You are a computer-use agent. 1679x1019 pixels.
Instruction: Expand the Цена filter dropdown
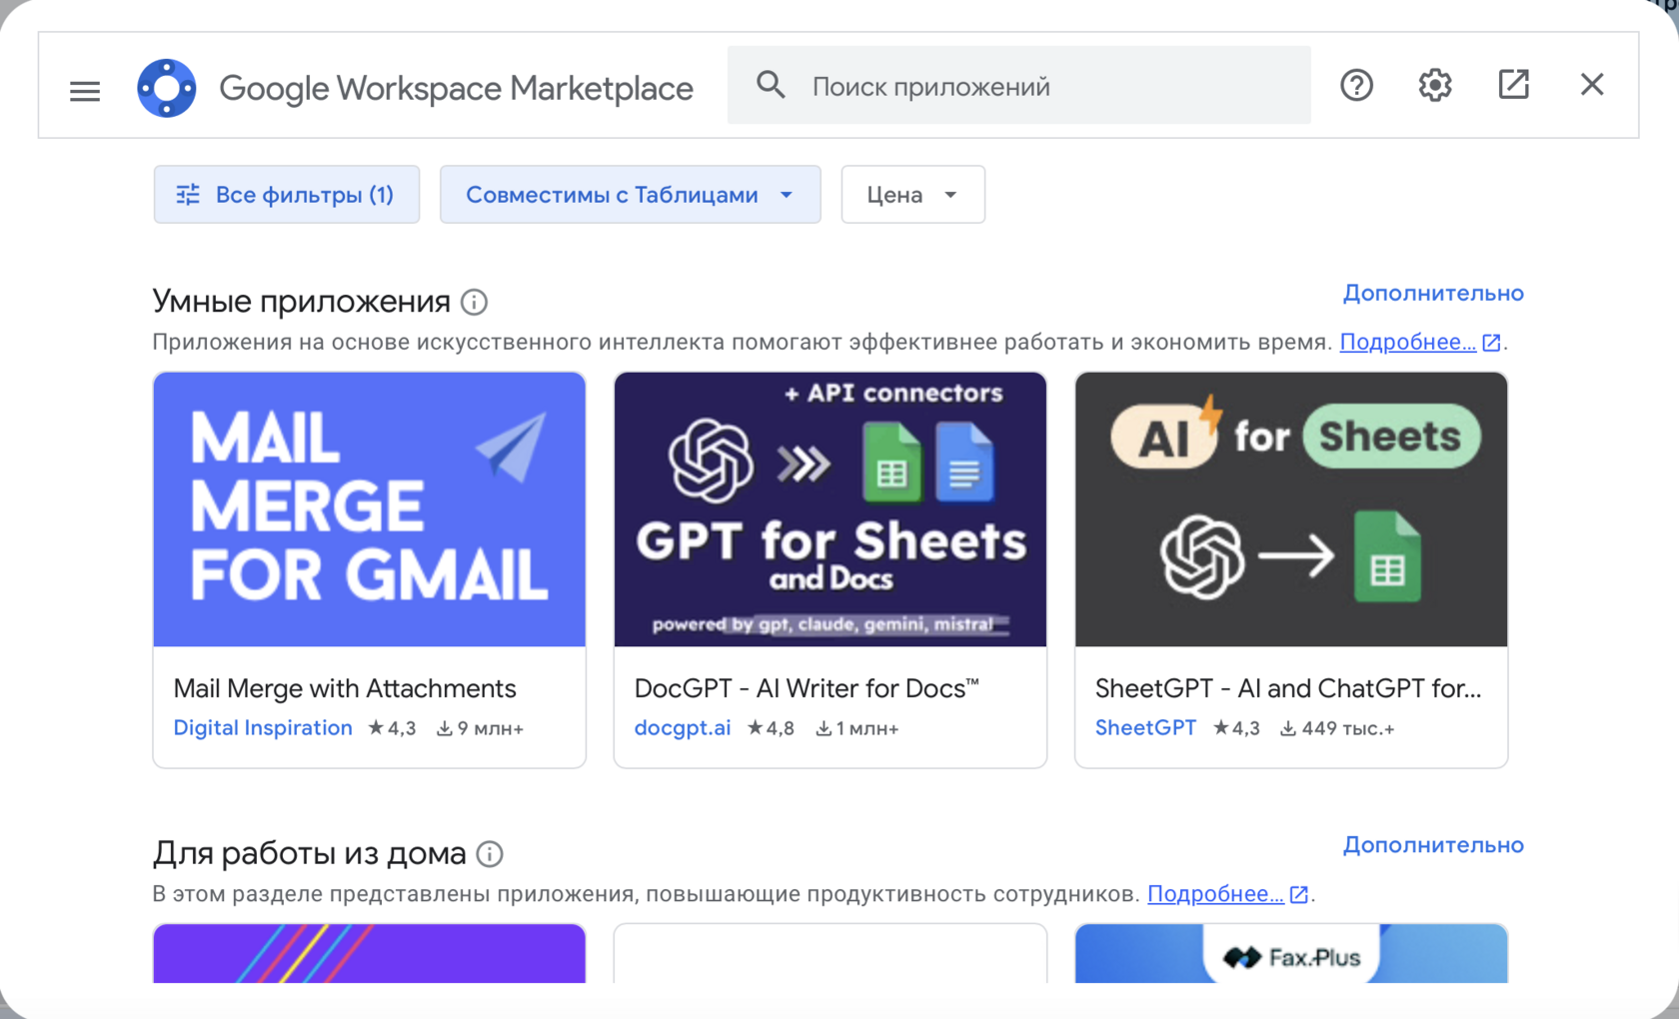pyautogui.click(x=913, y=195)
